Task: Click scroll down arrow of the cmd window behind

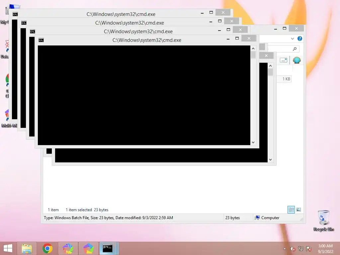Action: point(270,160)
